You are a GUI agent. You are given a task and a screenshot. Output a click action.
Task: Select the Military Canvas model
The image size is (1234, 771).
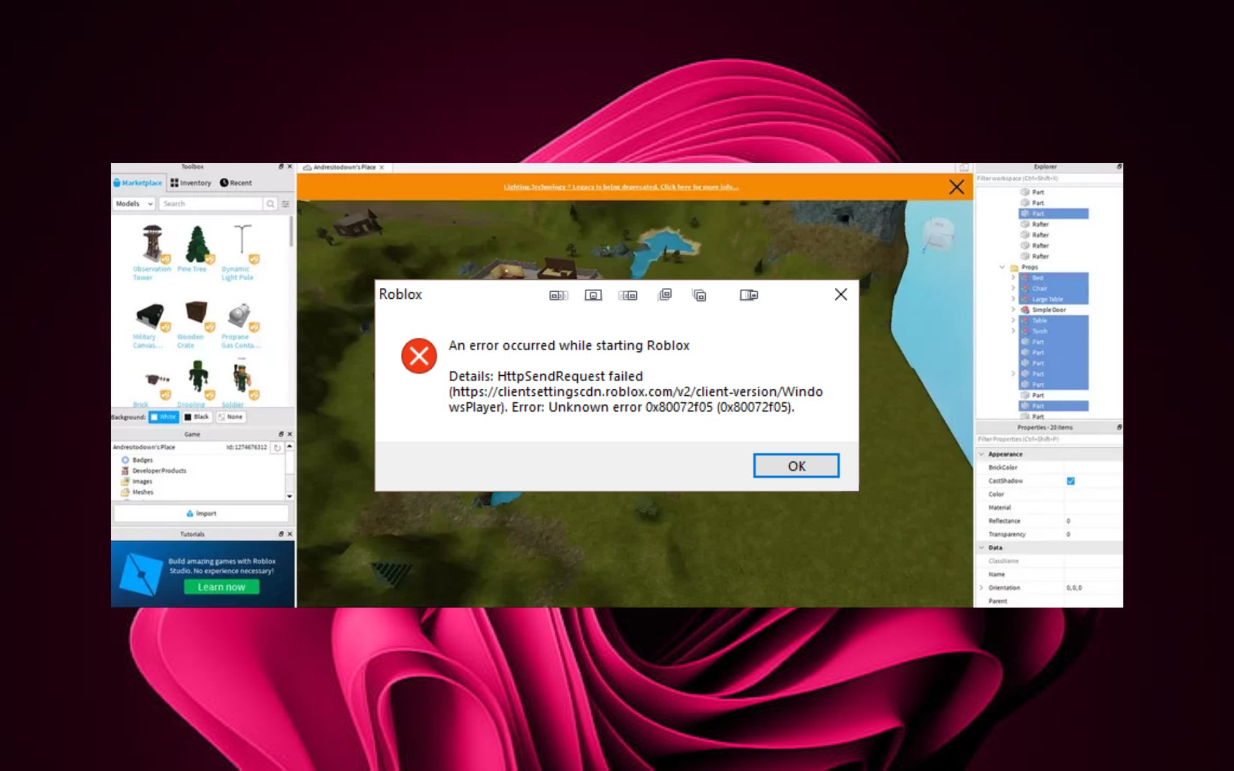click(x=152, y=325)
